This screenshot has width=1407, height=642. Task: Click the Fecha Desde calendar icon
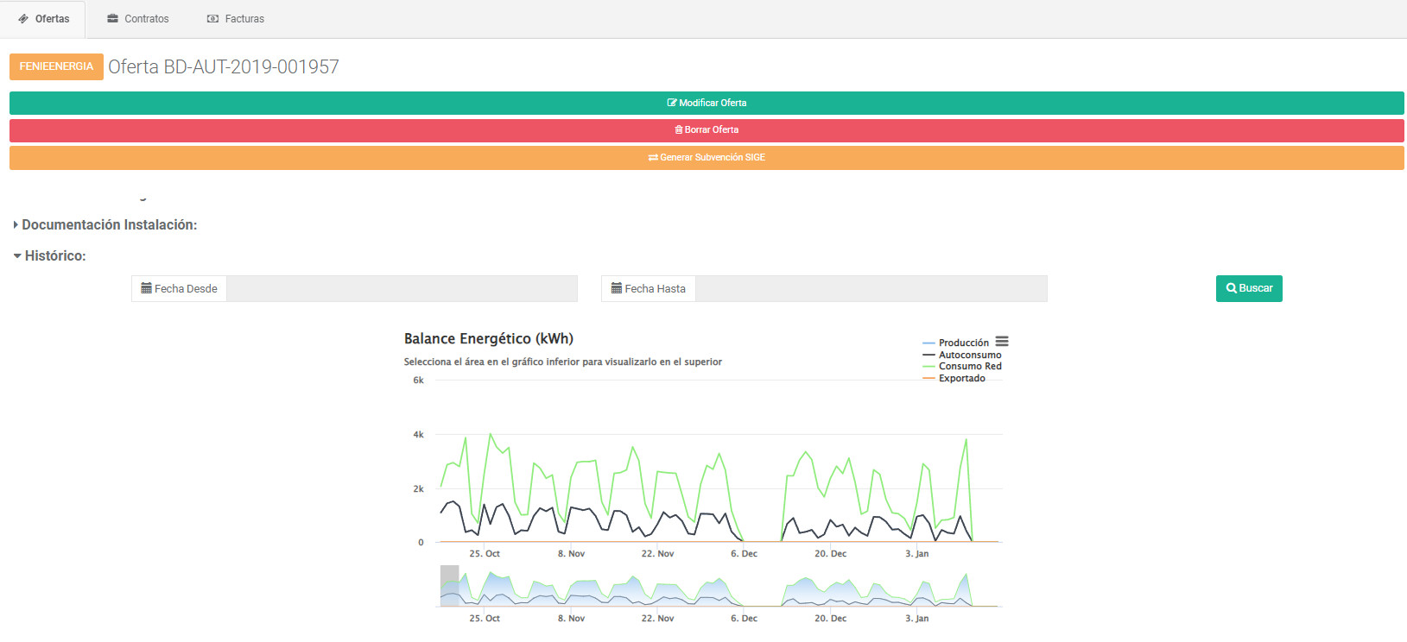tap(147, 288)
